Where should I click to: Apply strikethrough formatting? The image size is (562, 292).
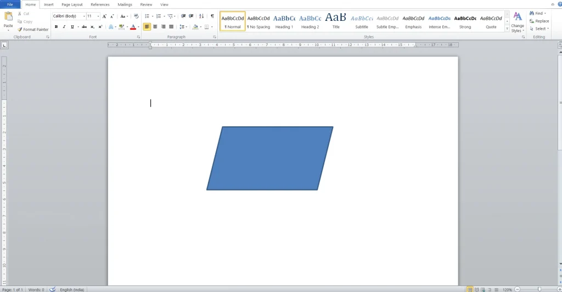(84, 27)
